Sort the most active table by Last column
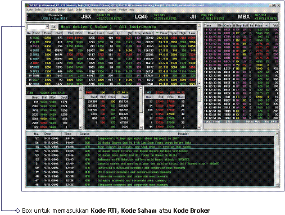The height and width of the screenshot is (215, 285). [x=101, y=33]
